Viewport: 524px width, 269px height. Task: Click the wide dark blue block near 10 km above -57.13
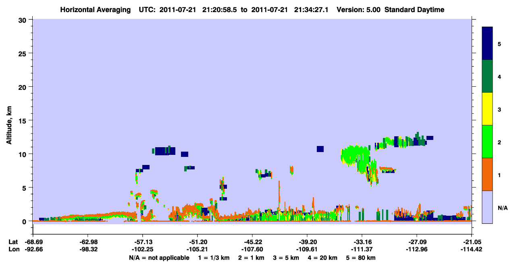coord(165,151)
